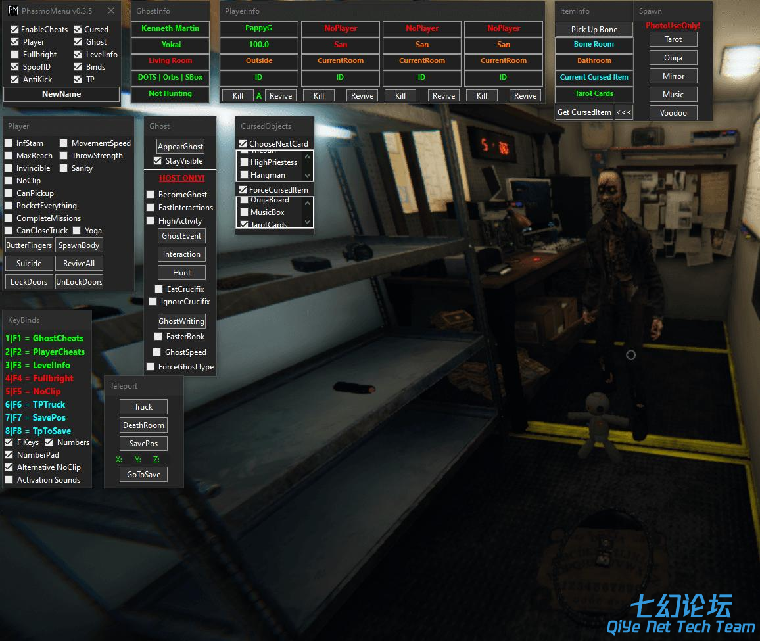Teleport to DeathRoom

point(143,425)
